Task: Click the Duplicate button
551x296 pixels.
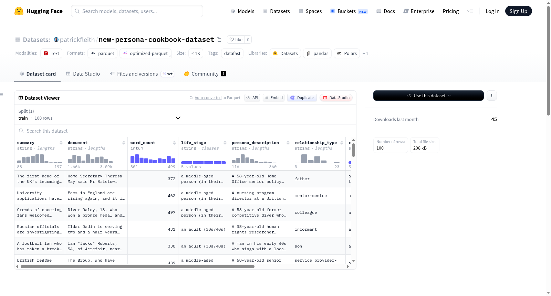Action: click(302, 98)
